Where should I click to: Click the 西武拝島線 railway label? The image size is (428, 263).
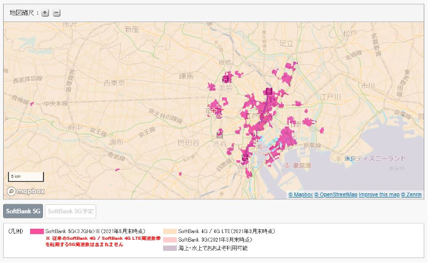click(x=28, y=80)
